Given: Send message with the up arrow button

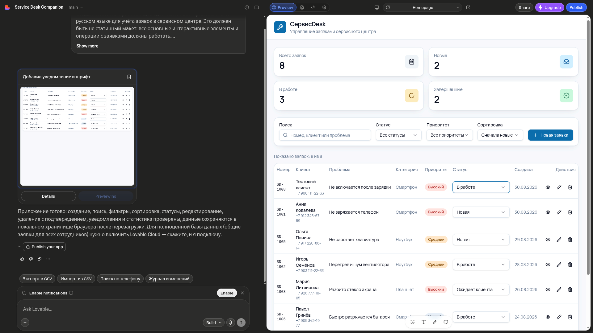Looking at the screenshot, I should click(241, 323).
